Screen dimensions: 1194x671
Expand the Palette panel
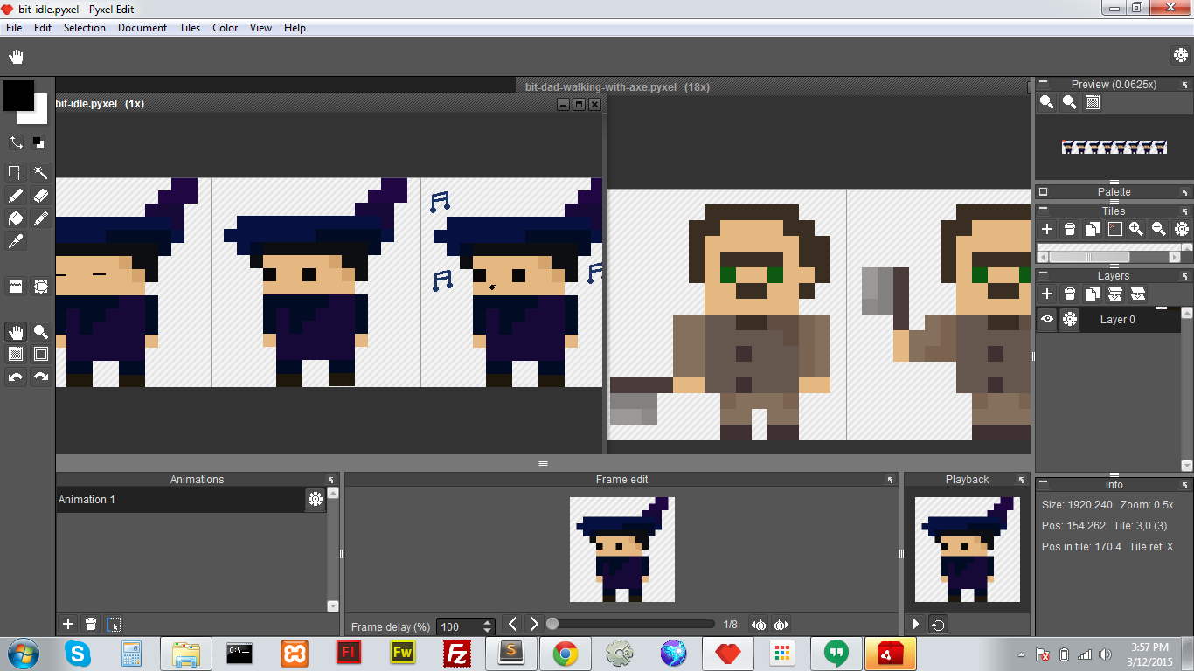1043,192
